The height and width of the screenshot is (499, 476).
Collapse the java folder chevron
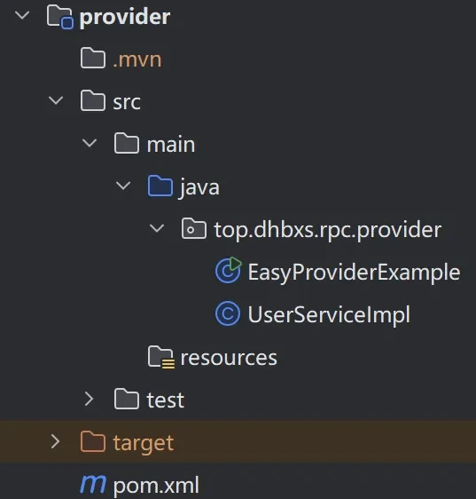pos(123,186)
